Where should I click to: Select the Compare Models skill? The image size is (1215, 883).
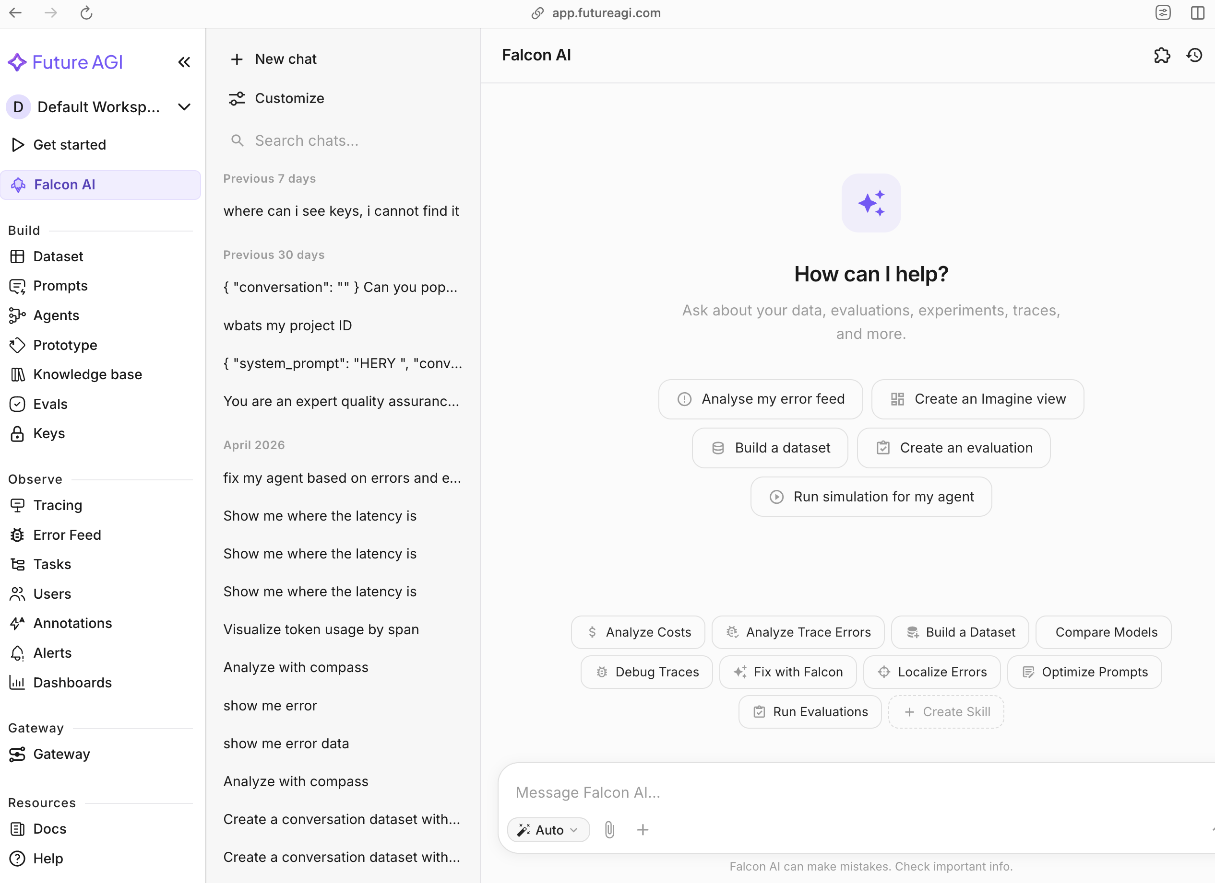[1104, 633]
